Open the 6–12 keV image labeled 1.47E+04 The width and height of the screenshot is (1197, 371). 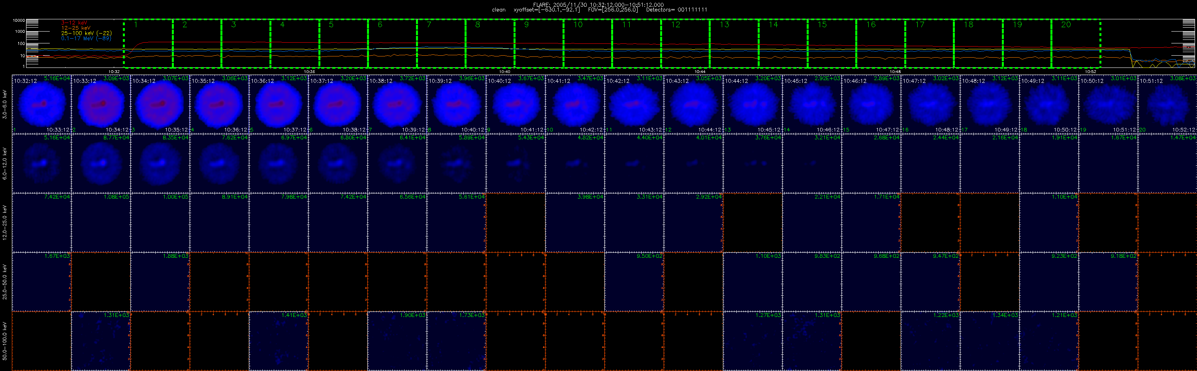click(1168, 163)
